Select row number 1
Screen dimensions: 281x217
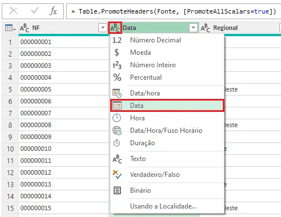tap(10, 42)
